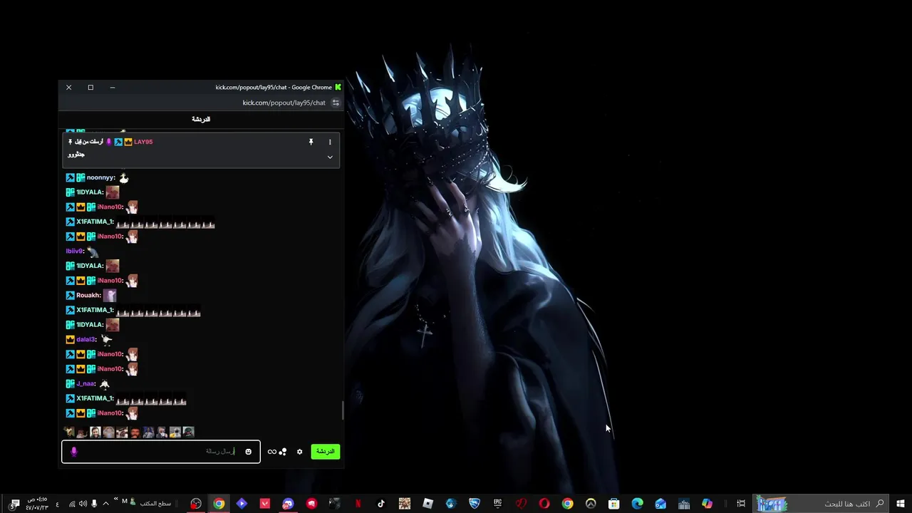
Task: Open noonnyy username in chat
Action: (x=100, y=177)
